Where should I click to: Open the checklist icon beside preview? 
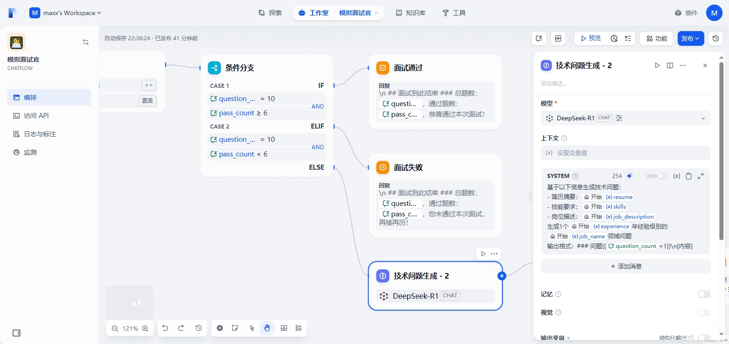tap(628, 38)
